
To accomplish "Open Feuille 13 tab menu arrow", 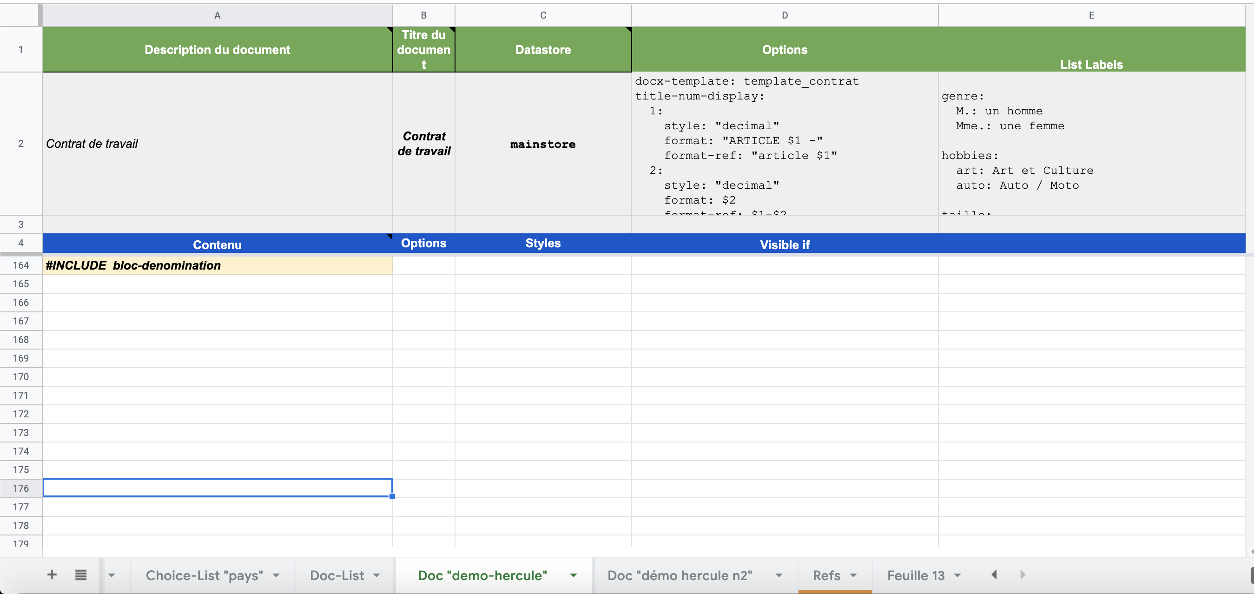I will 957,575.
